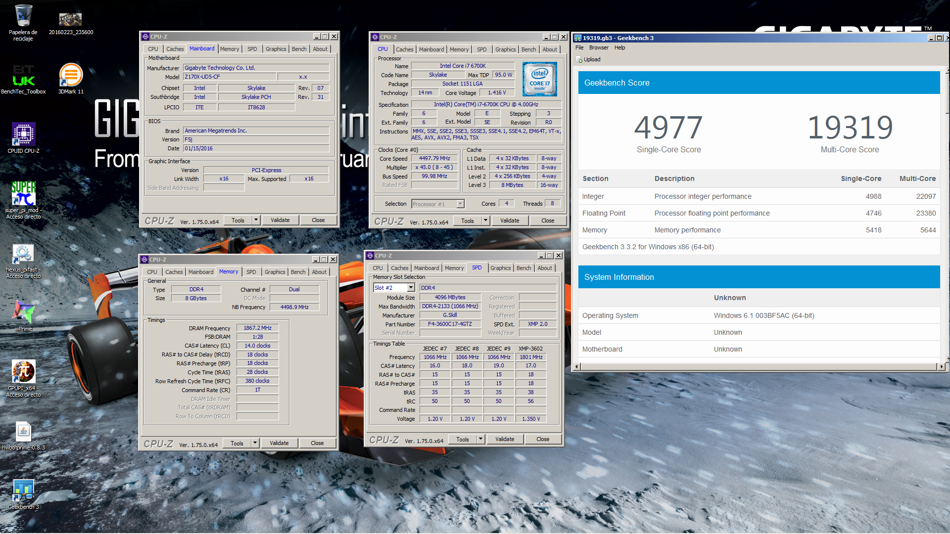Viewport: 950px width, 534px height.
Task: Click the Integer row in Geekbench results
Action: tap(759, 196)
